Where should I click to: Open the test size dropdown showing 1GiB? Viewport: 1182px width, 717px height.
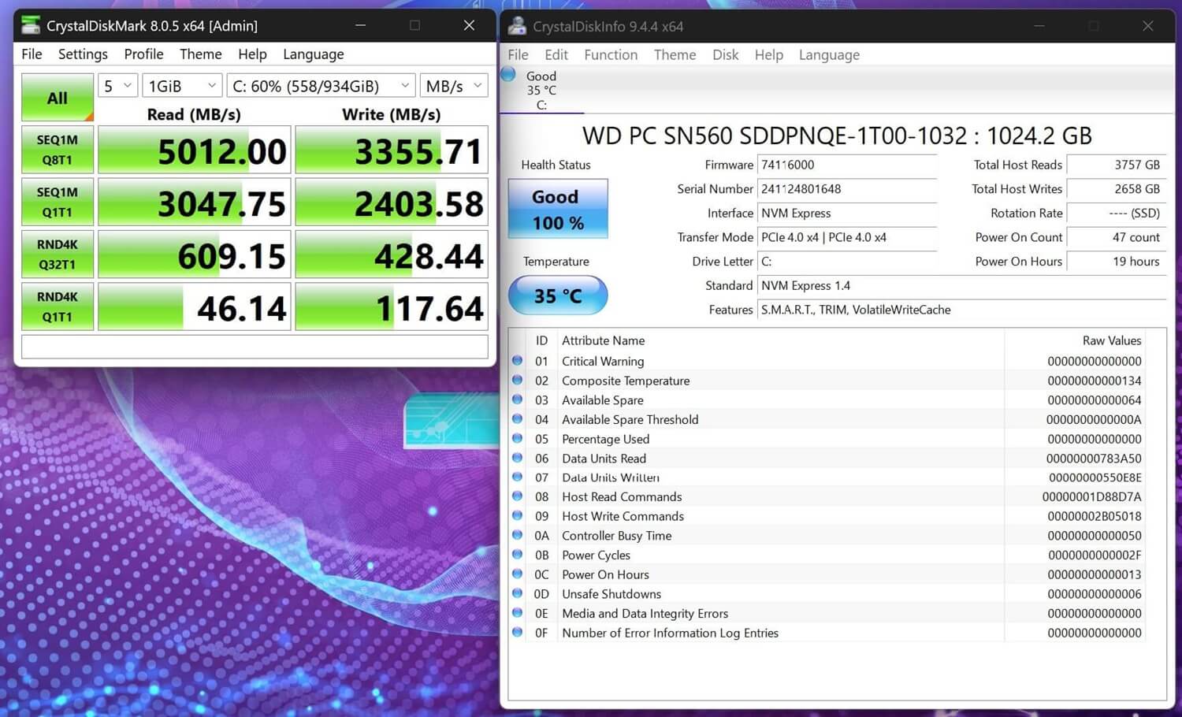pyautogui.click(x=182, y=86)
